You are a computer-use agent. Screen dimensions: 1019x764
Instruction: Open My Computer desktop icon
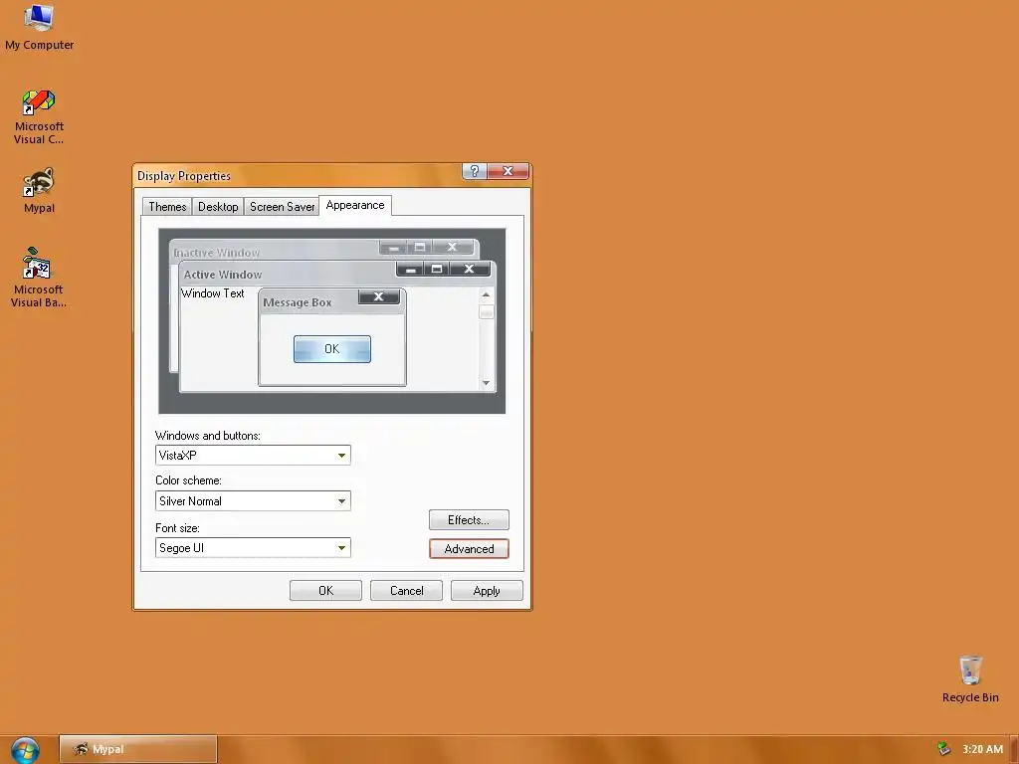click(x=39, y=27)
